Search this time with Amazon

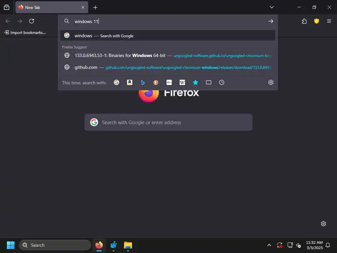tap(130, 82)
